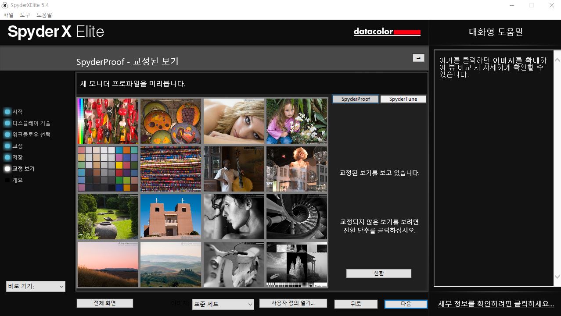
Task: Click the 사용자 정의 열기 button
Action: click(293, 303)
